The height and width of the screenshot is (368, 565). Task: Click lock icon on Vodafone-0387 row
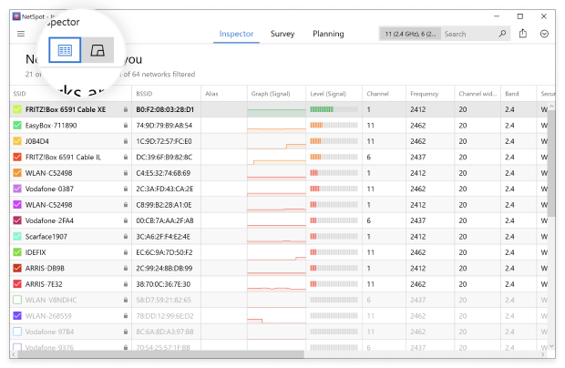(x=126, y=189)
